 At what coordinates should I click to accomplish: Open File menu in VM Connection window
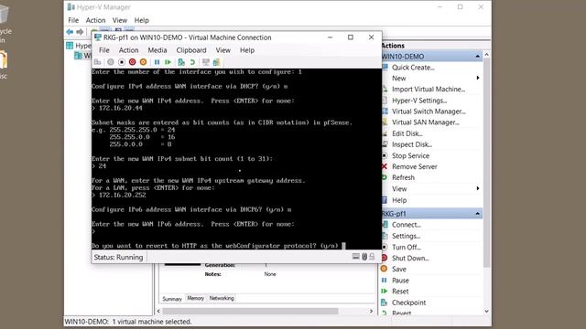pyautogui.click(x=103, y=50)
